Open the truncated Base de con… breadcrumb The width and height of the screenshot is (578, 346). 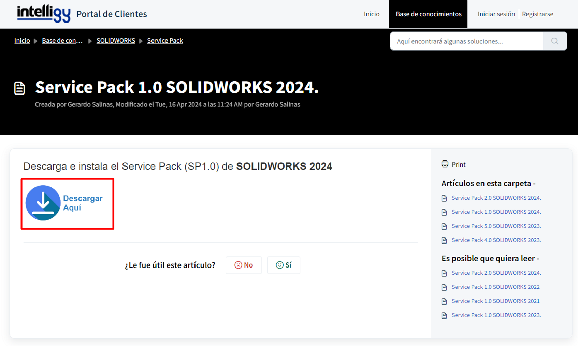[62, 41]
